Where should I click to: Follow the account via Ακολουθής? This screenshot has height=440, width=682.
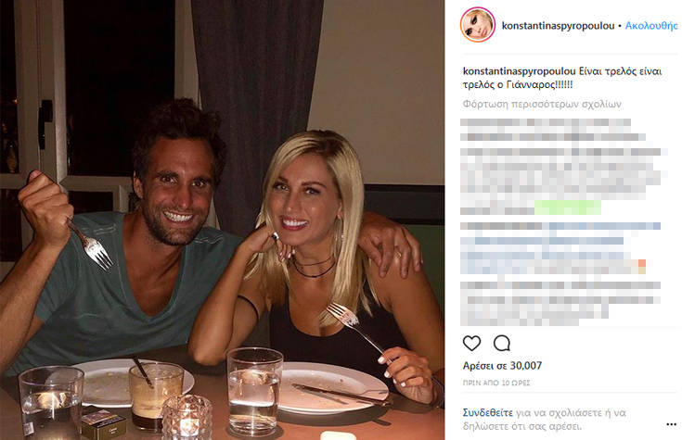[x=651, y=26]
